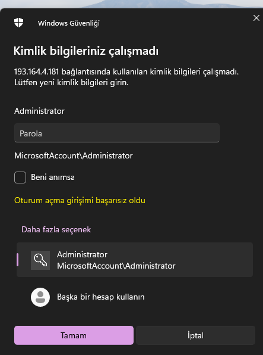This screenshot has width=263, height=355.
Task: Click the pink selection bar beside Administrator tile
Action: click(x=18, y=260)
